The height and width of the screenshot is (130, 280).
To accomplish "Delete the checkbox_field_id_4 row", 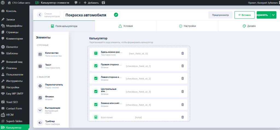I will 182,105.
